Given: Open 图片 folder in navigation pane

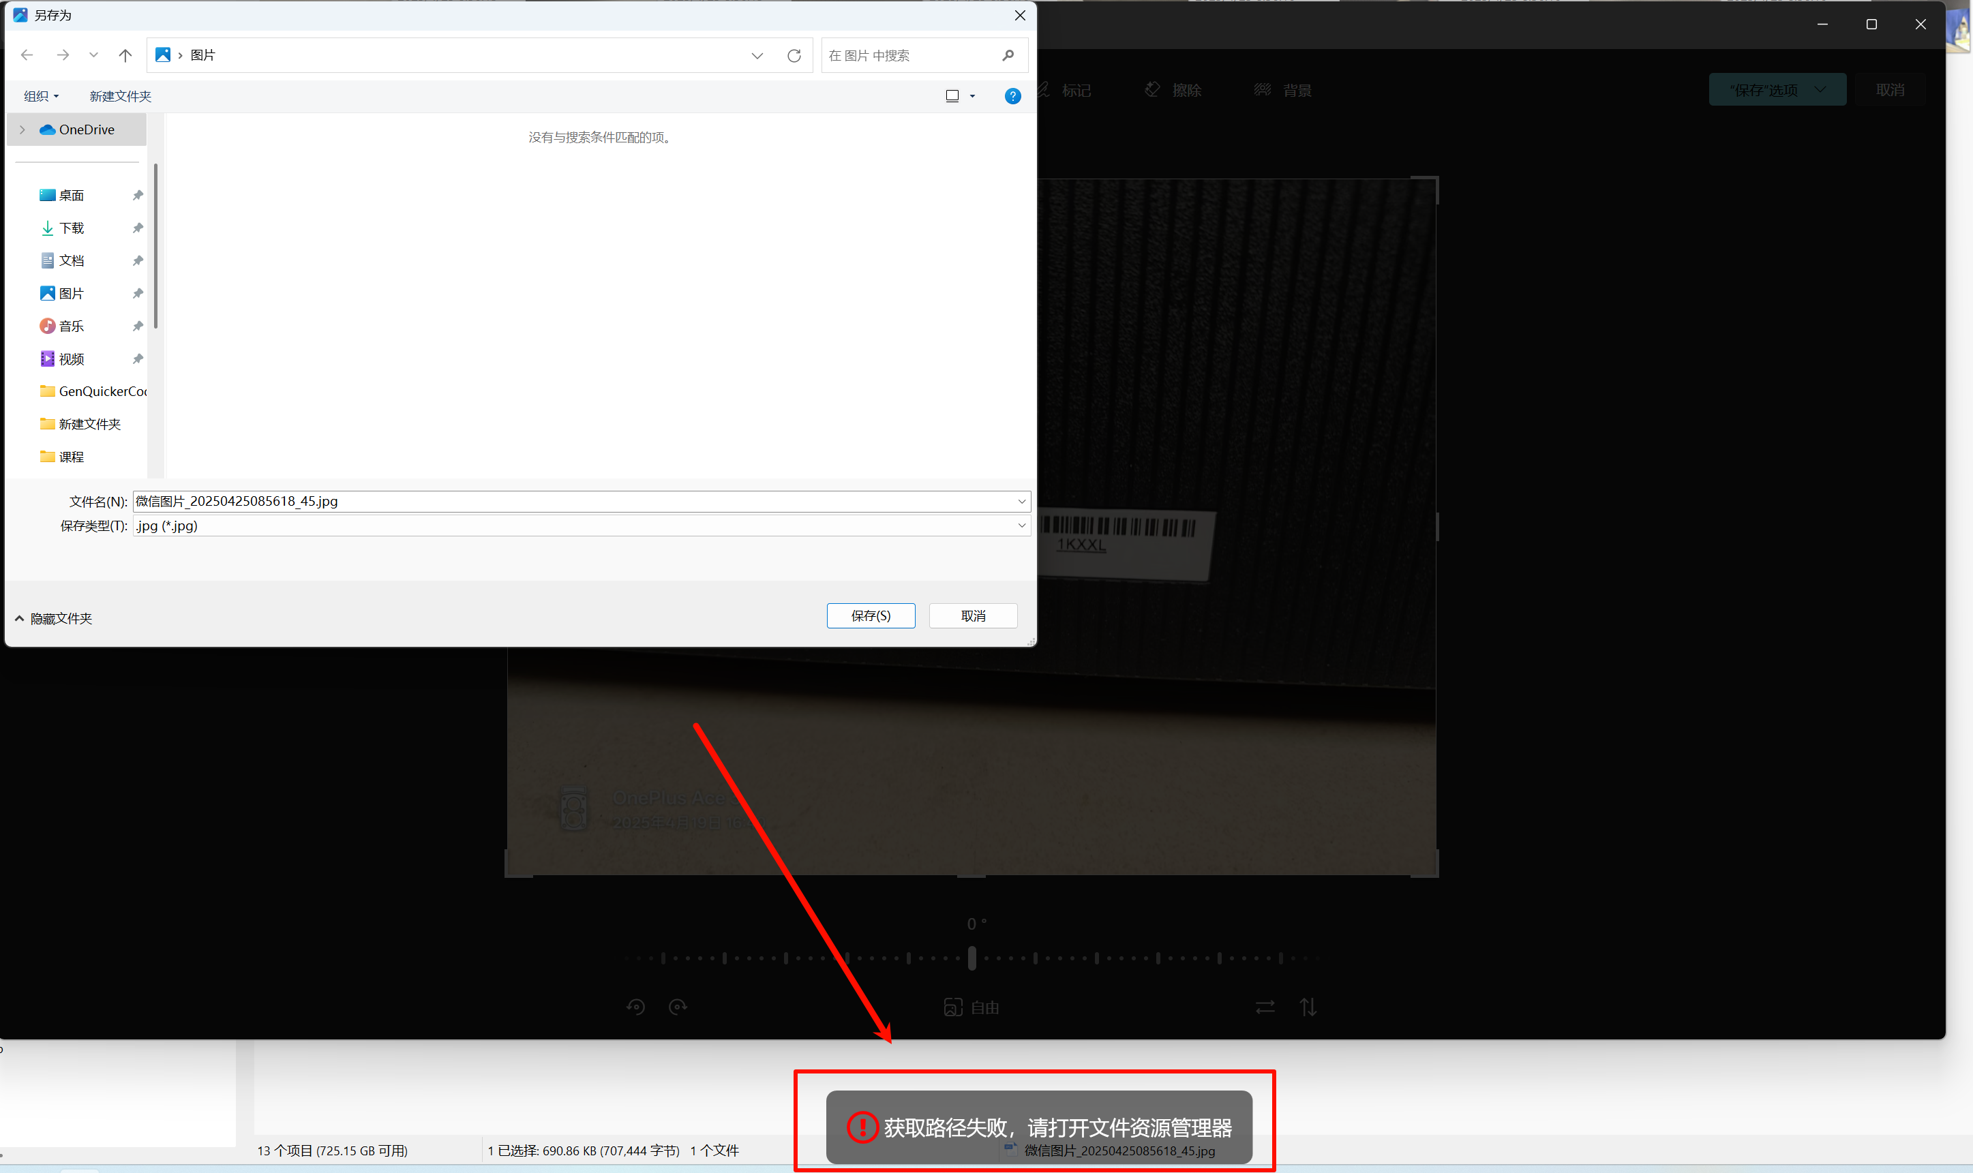Looking at the screenshot, I should point(71,293).
